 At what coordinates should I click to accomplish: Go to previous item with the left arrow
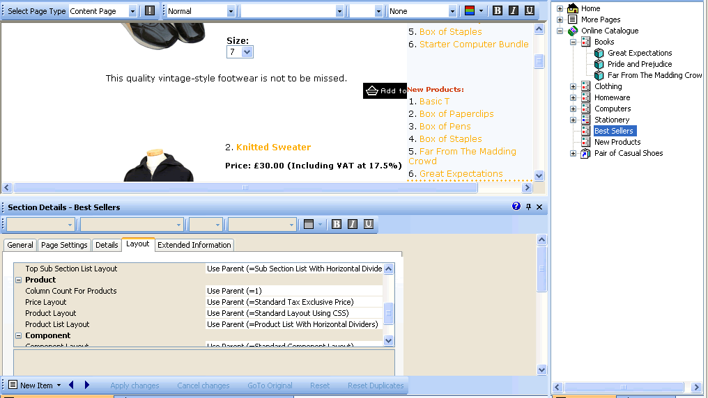pyautogui.click(x=71, y=385)
